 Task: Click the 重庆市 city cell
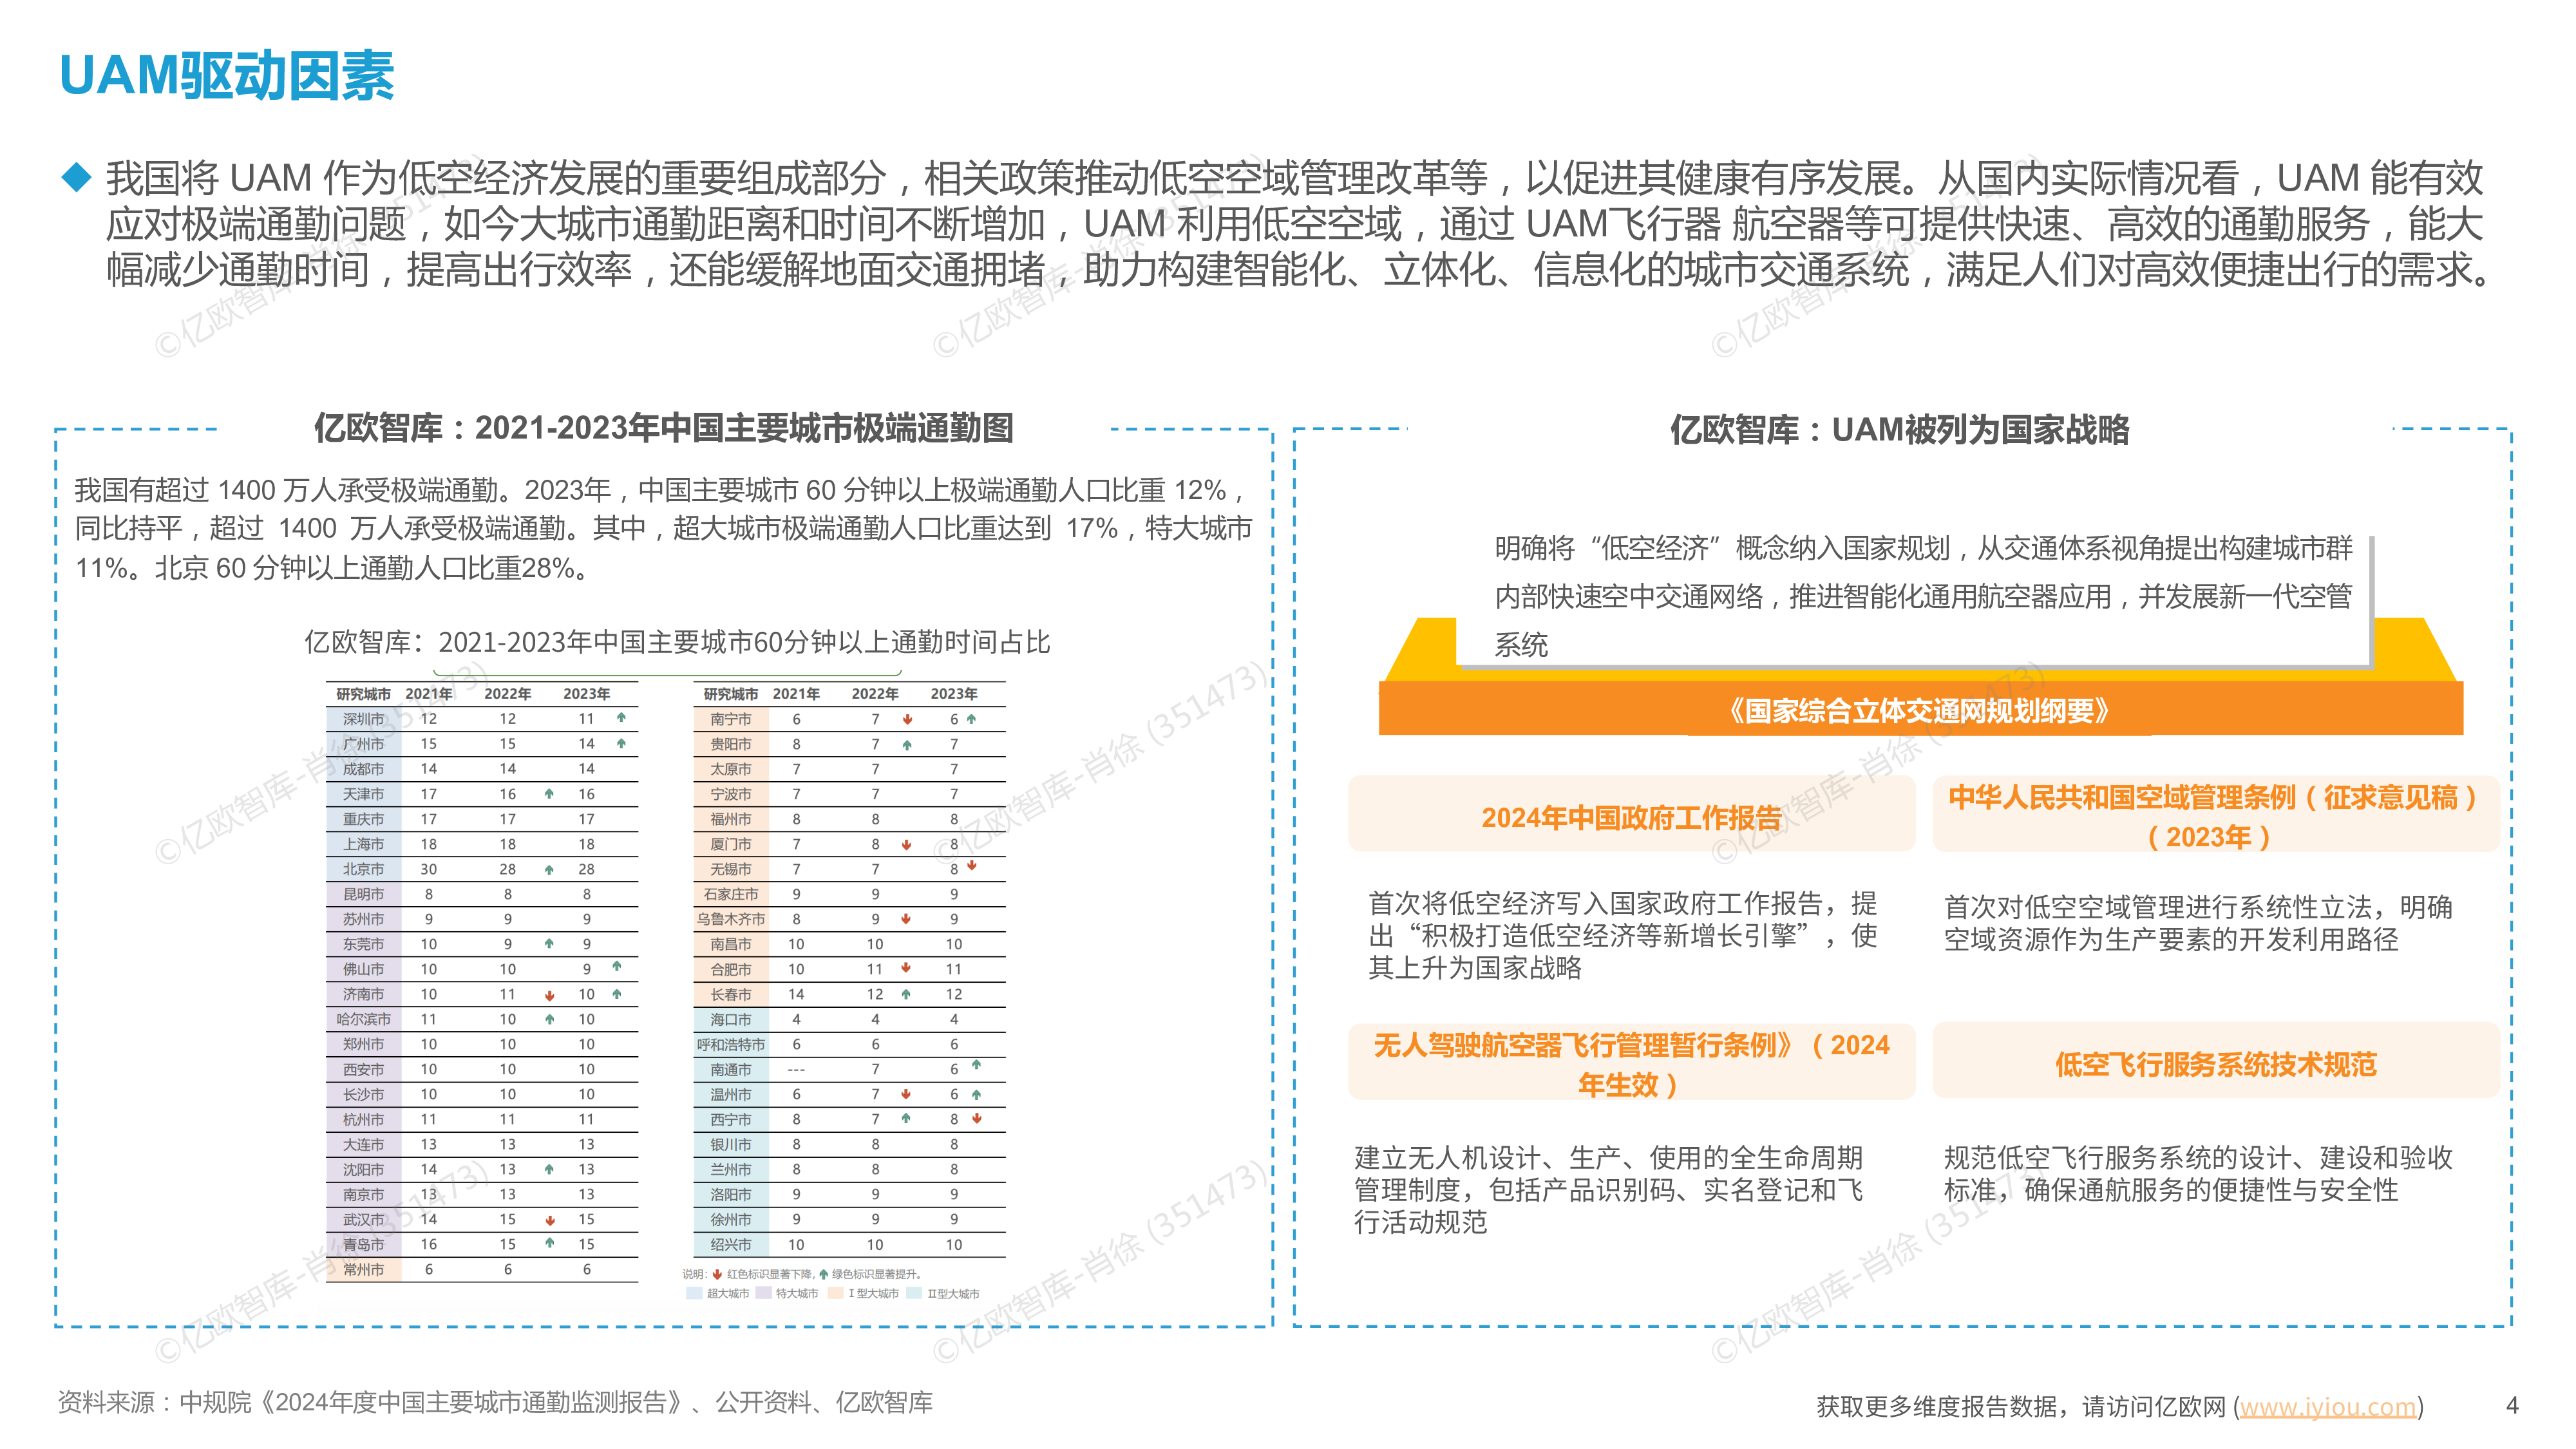click(x=363, y=819)
